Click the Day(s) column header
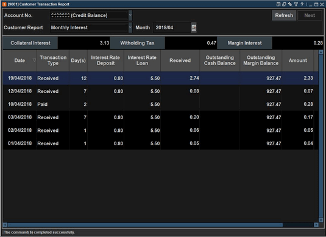Screen dimensions: 326x237 [78, 60]
